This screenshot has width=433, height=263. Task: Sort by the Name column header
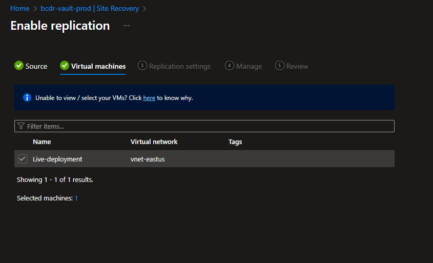pyautogui.click(x=42, y=141)
